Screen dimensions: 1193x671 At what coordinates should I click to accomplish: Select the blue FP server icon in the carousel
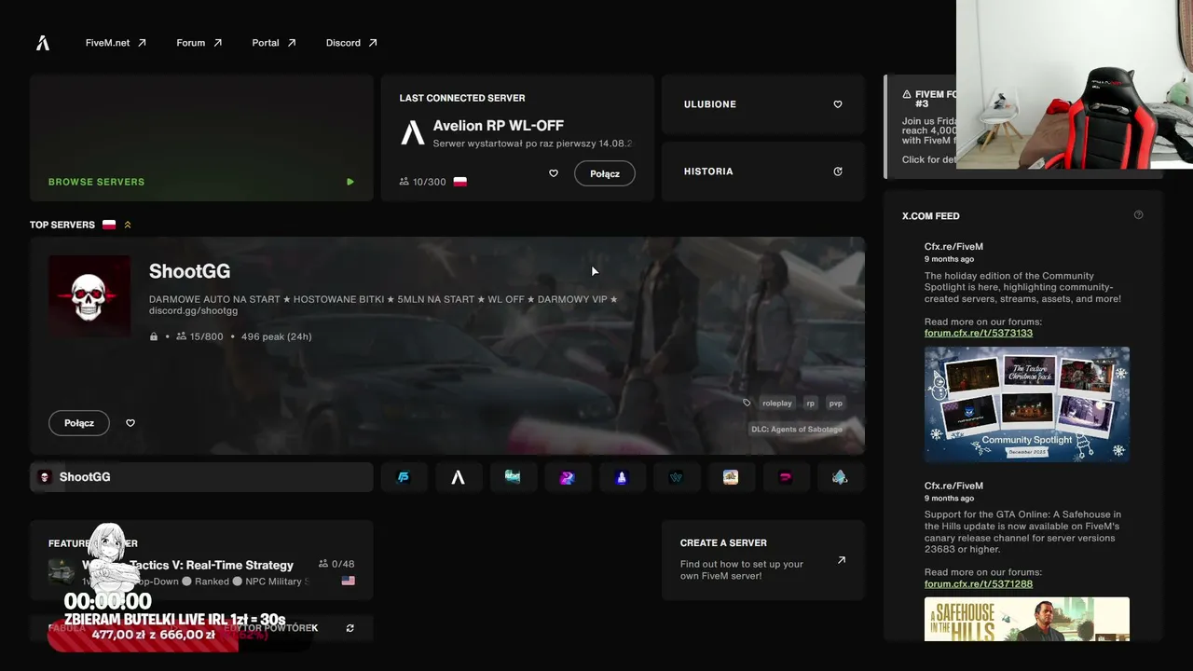tap(404, 477)
